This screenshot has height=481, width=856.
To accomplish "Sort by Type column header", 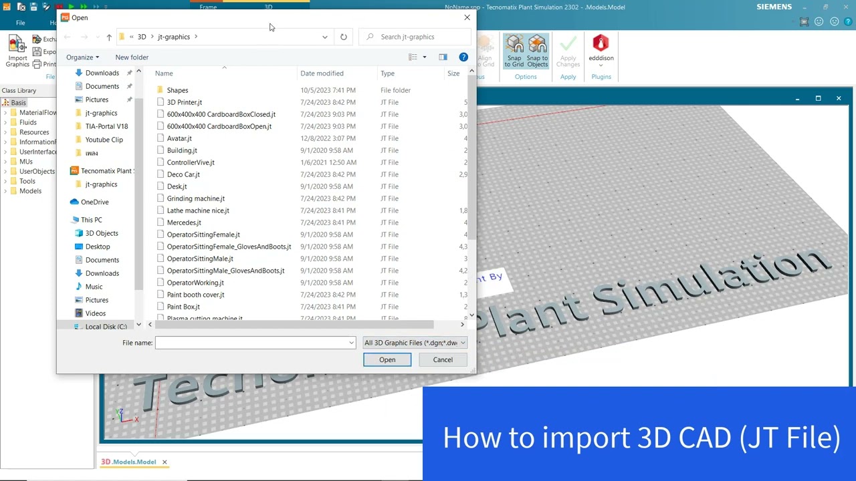I will 388,73.
